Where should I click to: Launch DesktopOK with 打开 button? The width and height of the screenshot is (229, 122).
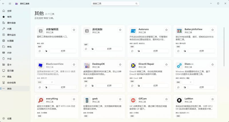(109, 86)
